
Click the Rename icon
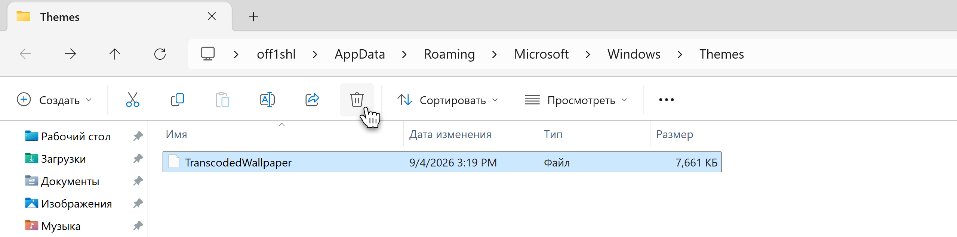click(267, 100)
